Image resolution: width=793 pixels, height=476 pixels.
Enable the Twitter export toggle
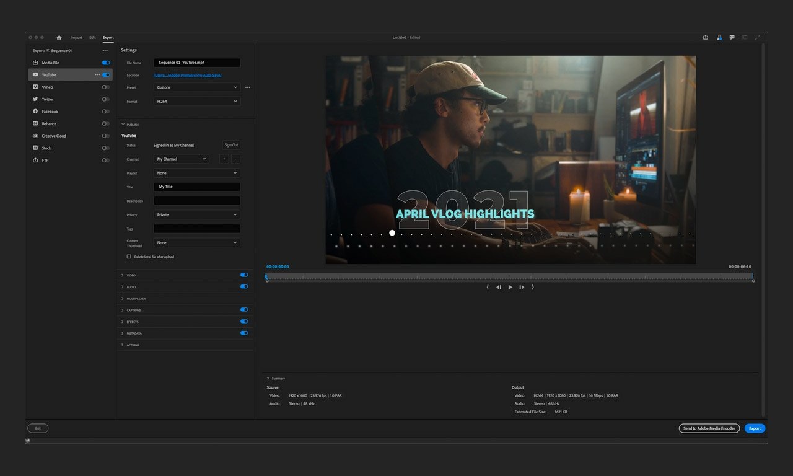click(106, 99)
